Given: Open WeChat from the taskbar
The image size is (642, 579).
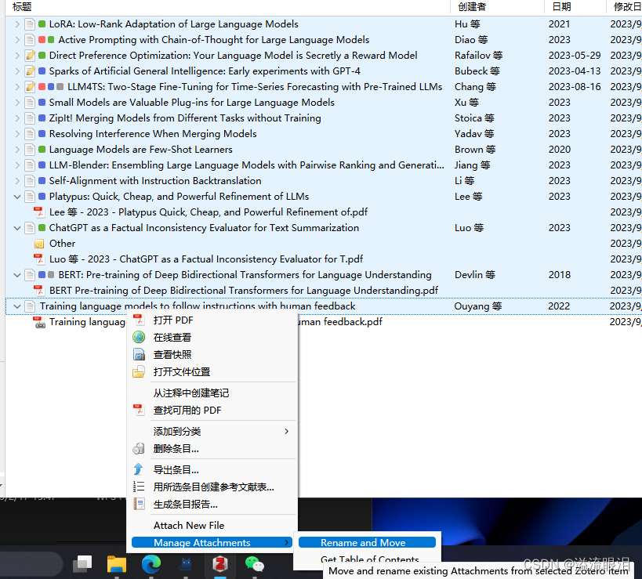Looking at the screenshot, I should point(255,564).
